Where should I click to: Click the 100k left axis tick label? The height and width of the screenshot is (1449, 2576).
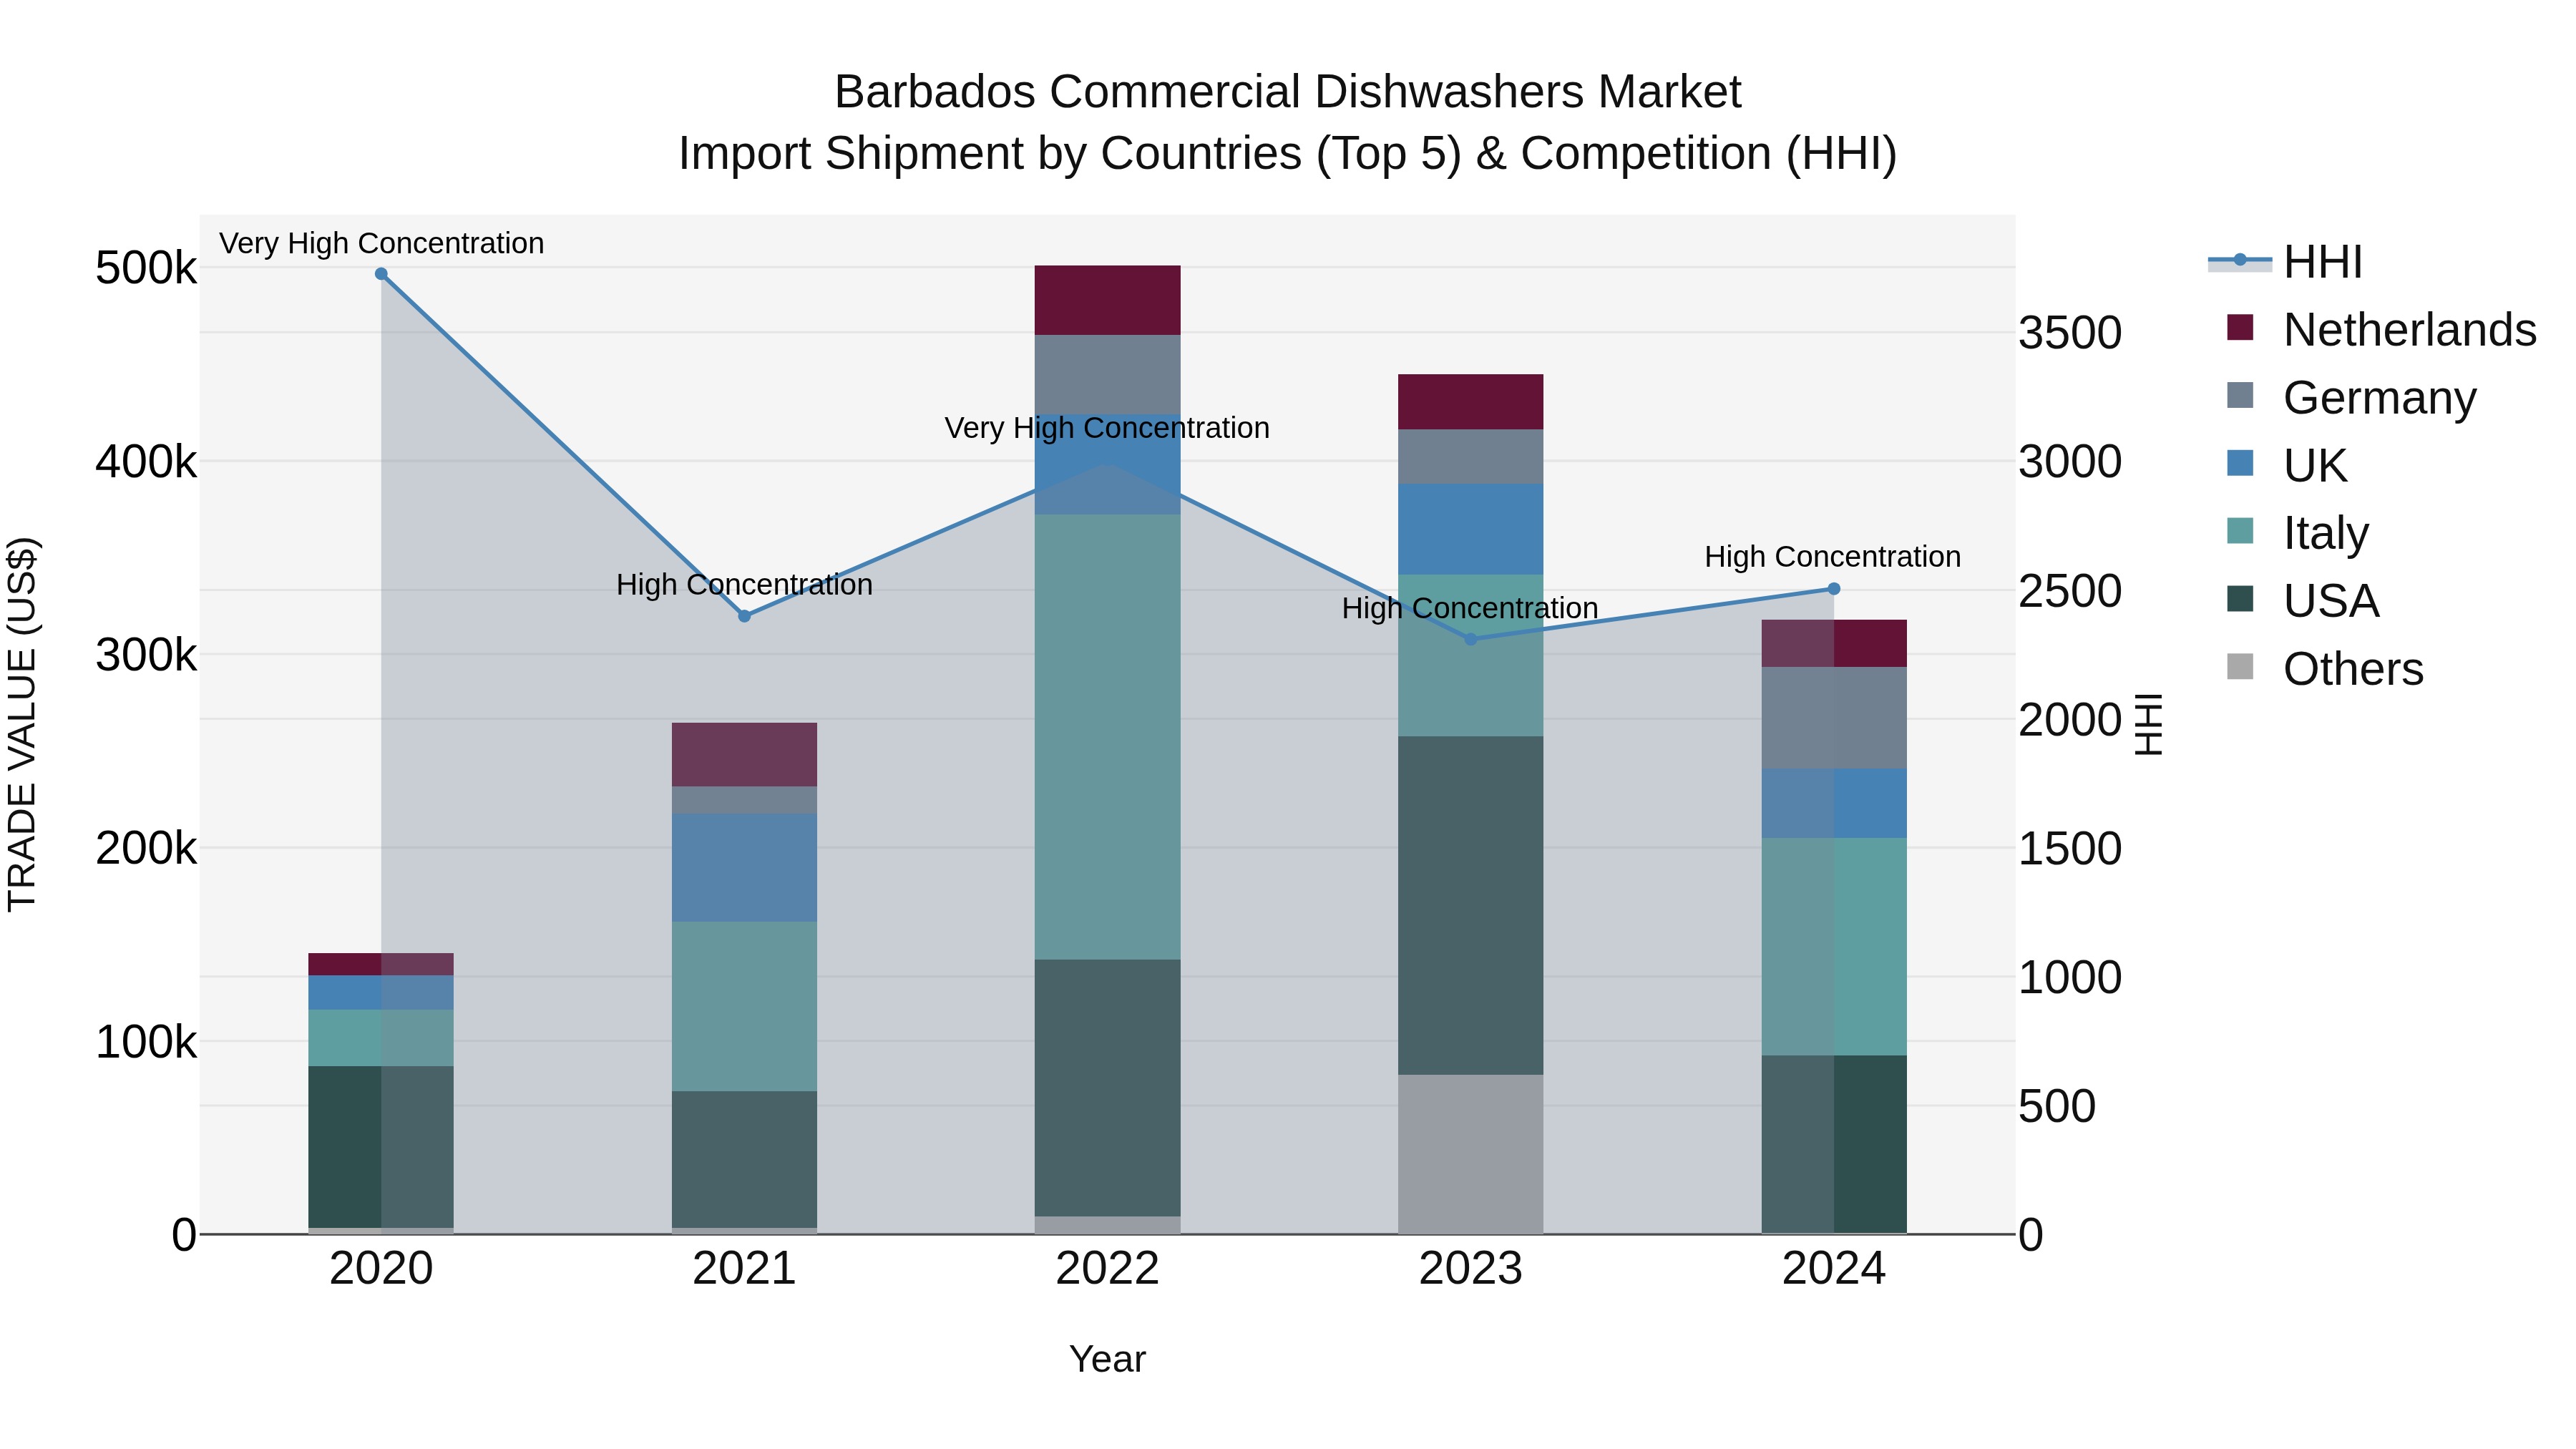click(146, 1042)
